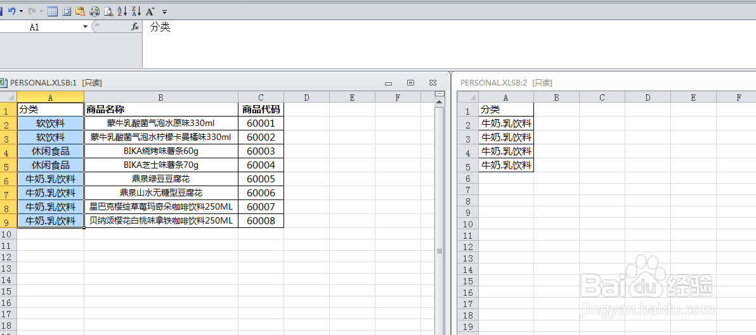Screen dimensions: 756x335
Task: Open Customize Quick Access Toolbar dropdown
Action: 165,11
